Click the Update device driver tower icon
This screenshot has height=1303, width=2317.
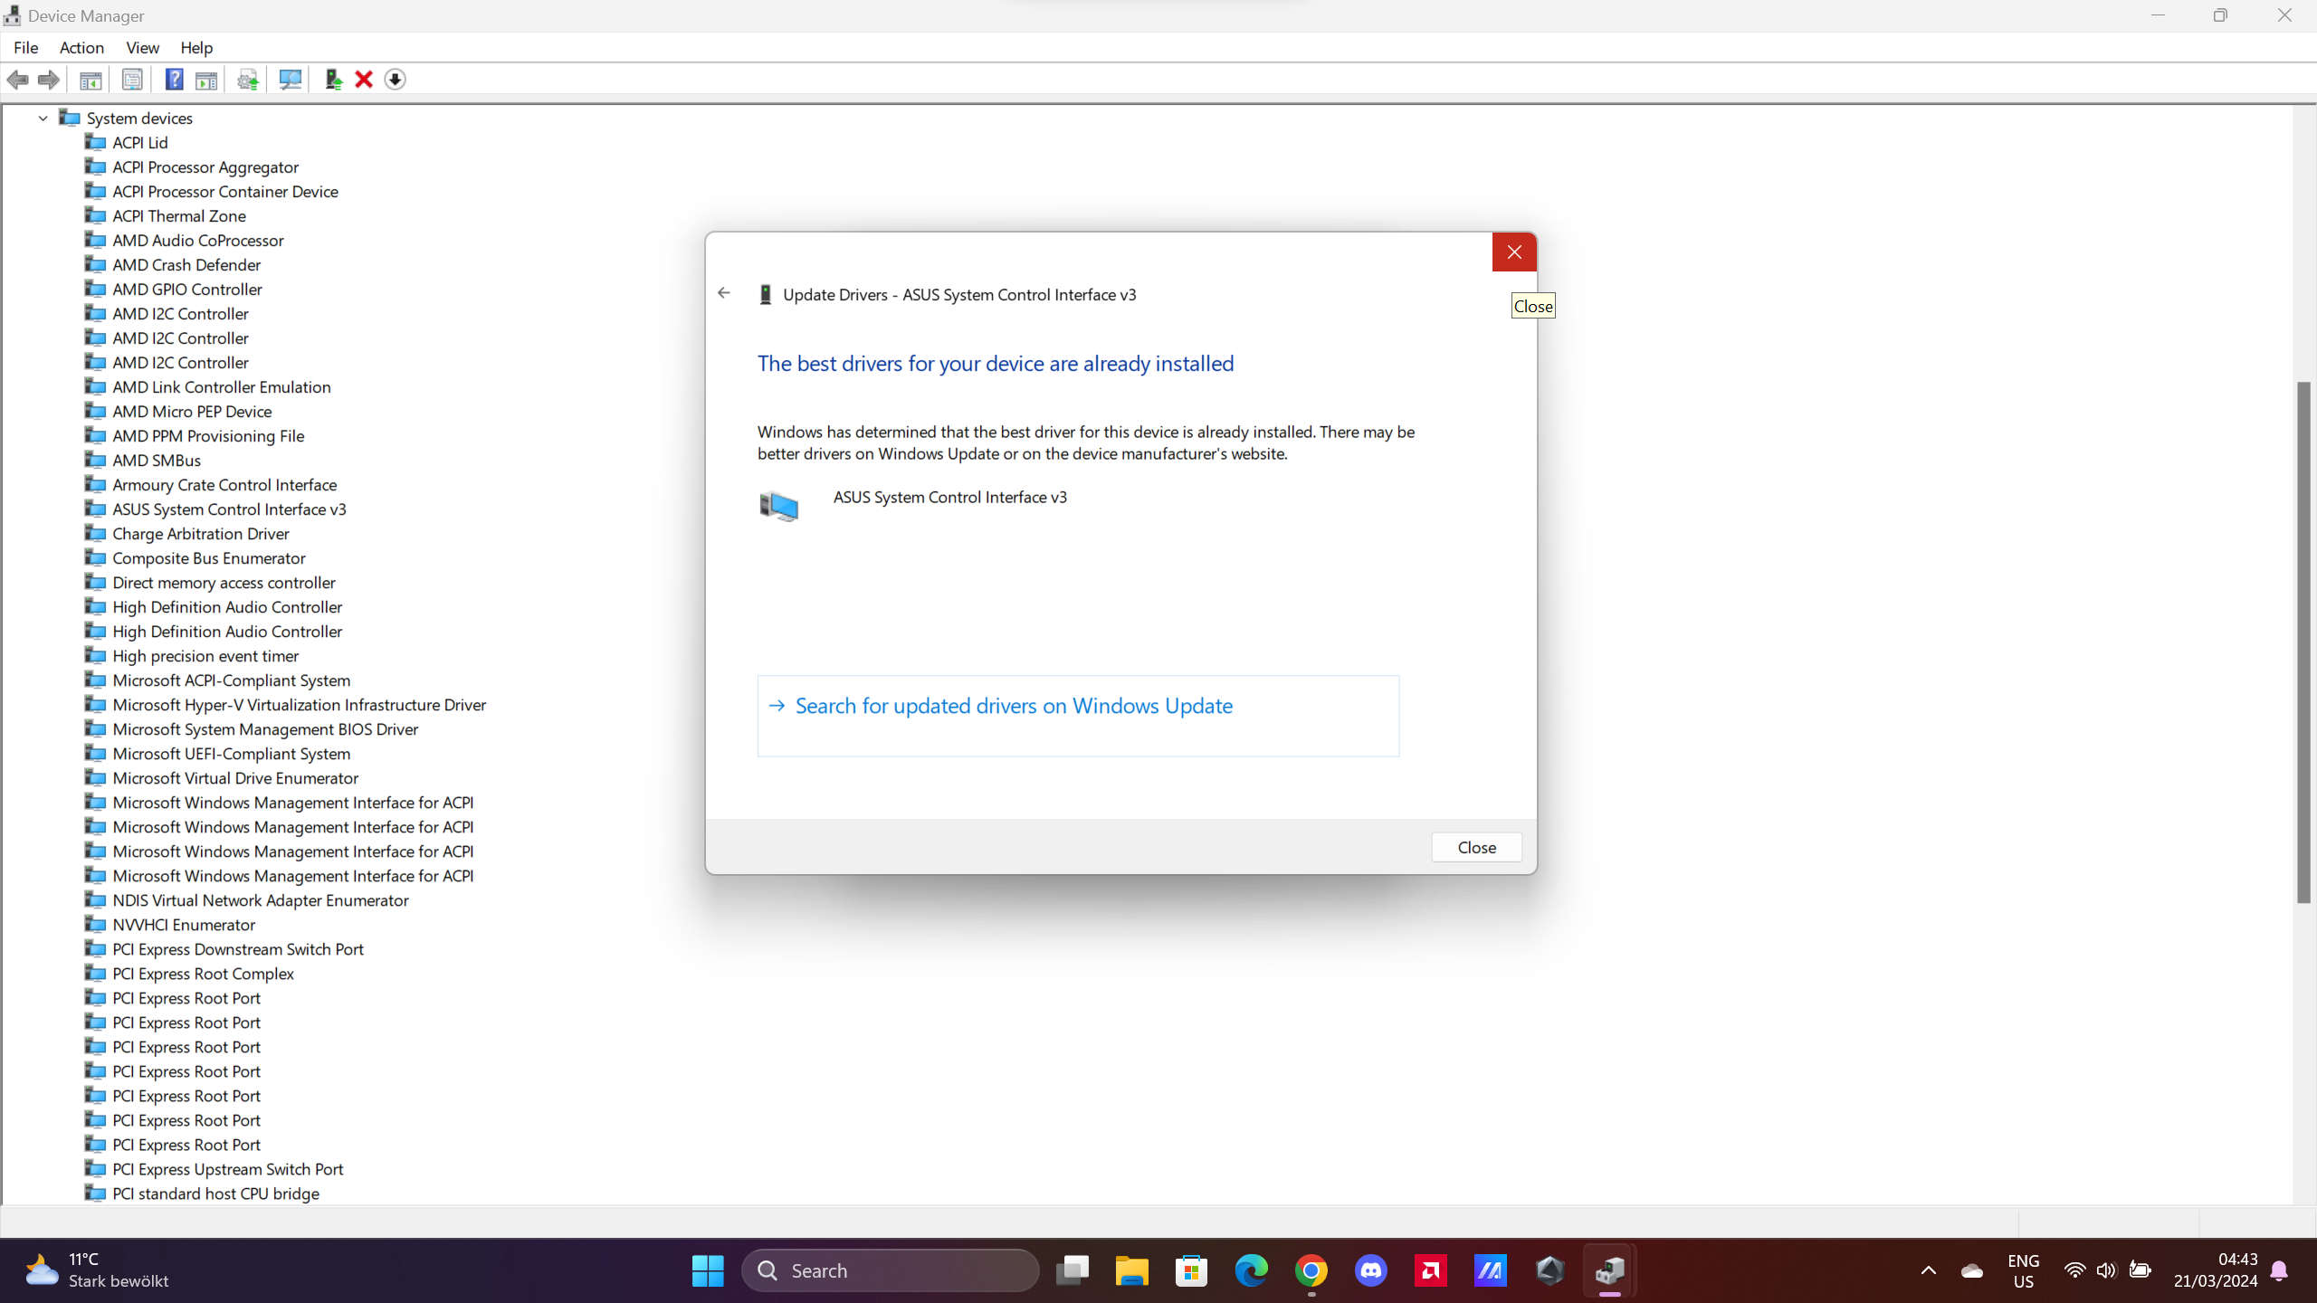(x=333, y=80)
